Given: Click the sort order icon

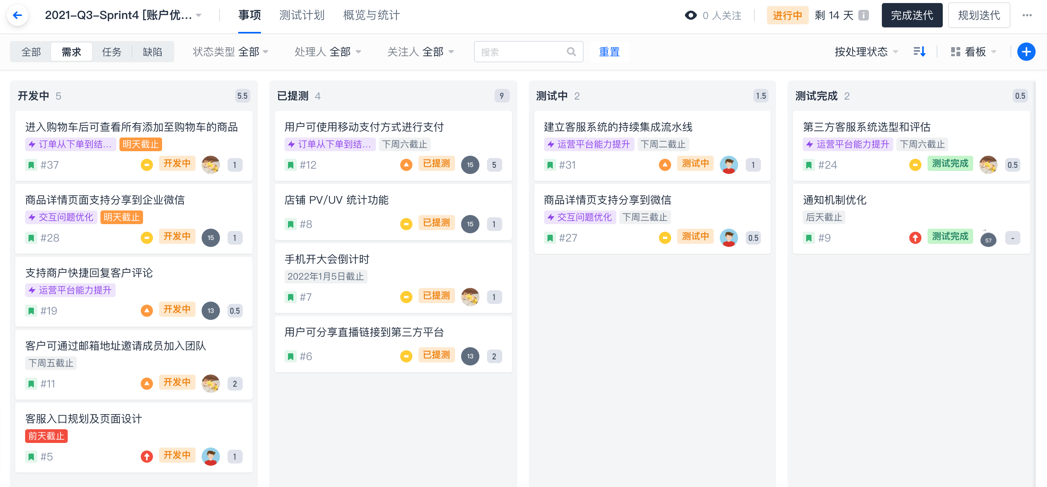Looking at the screenshot, I should coord(920,52).
